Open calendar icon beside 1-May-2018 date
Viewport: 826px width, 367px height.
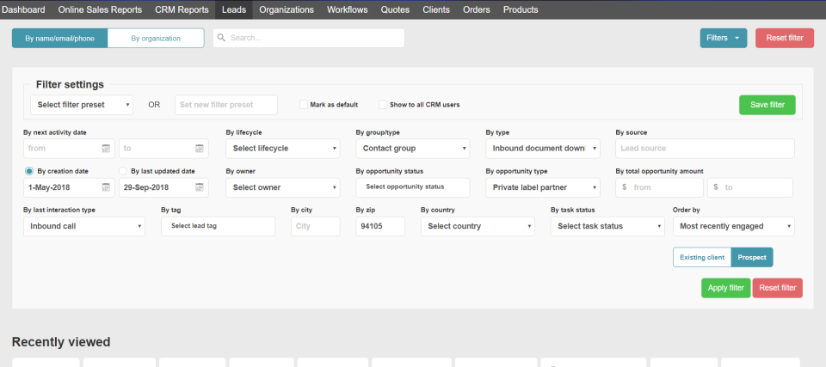click(106, 187)
